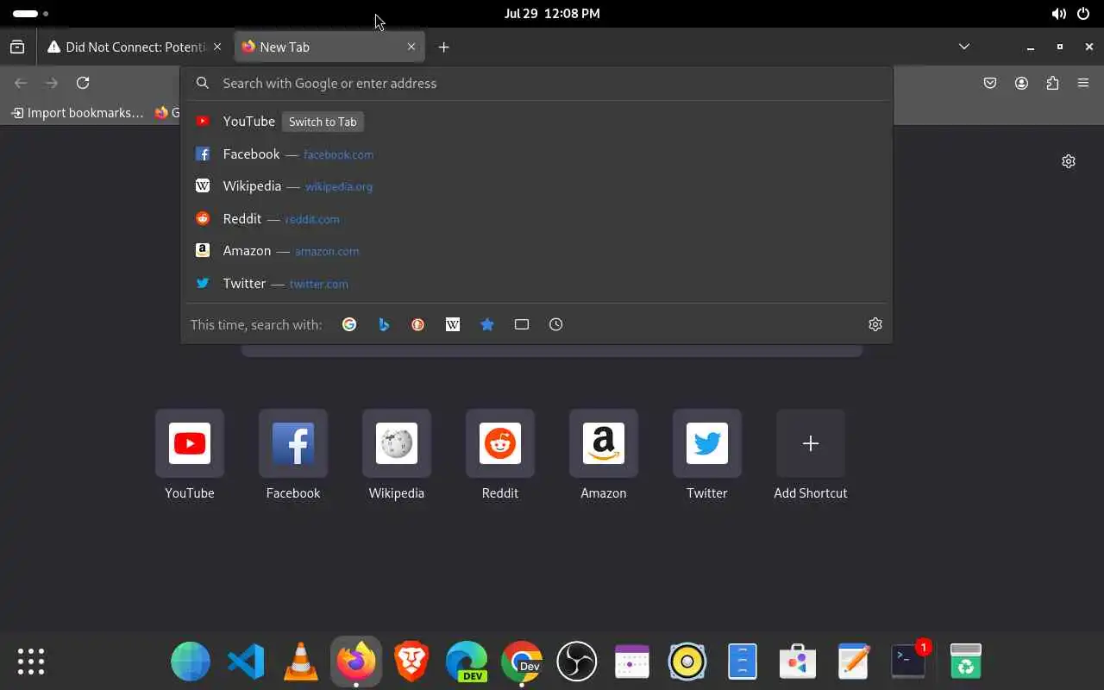The width and height of the screenshot is (1104, 690).
Task: Open the Save to Pocket button
Action: pyautogui.click(x=990, y=83)
